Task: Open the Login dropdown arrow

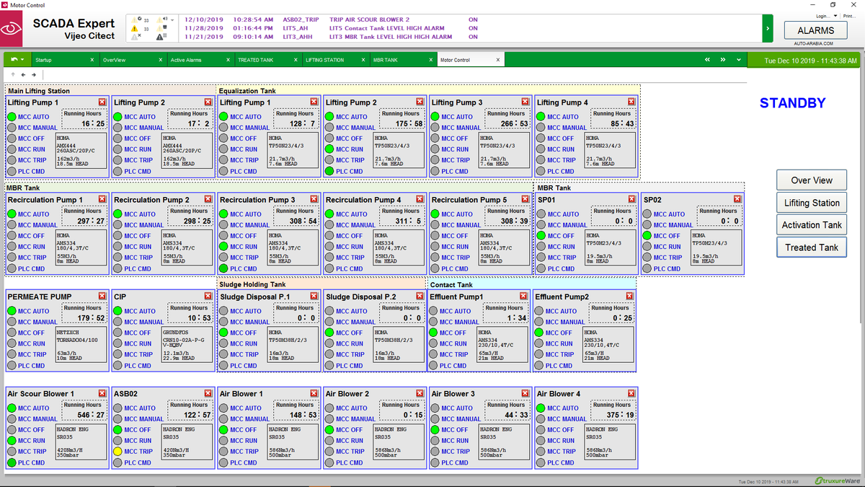Action: coord(835,16)
